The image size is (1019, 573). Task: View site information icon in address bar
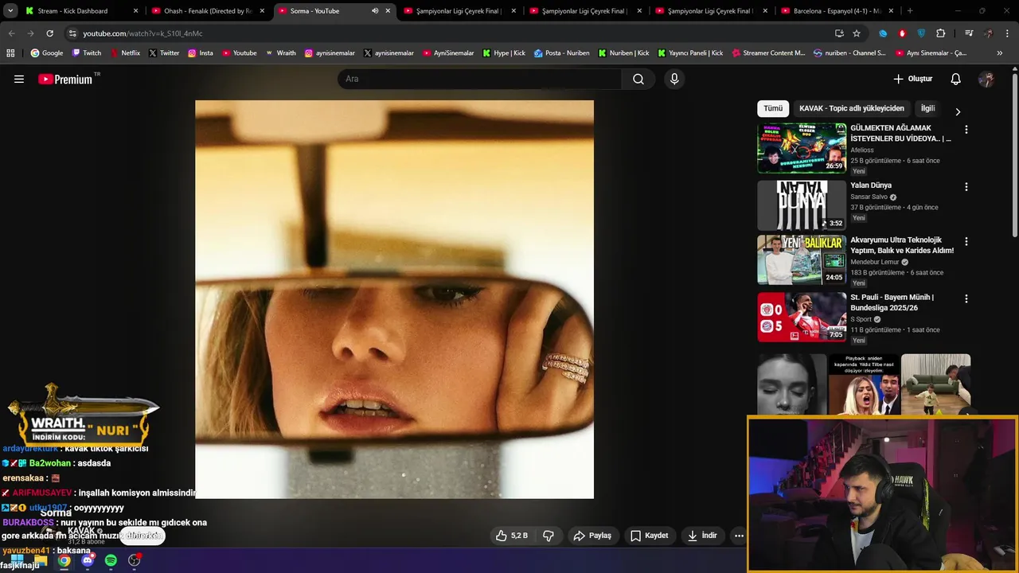(72, 33)
